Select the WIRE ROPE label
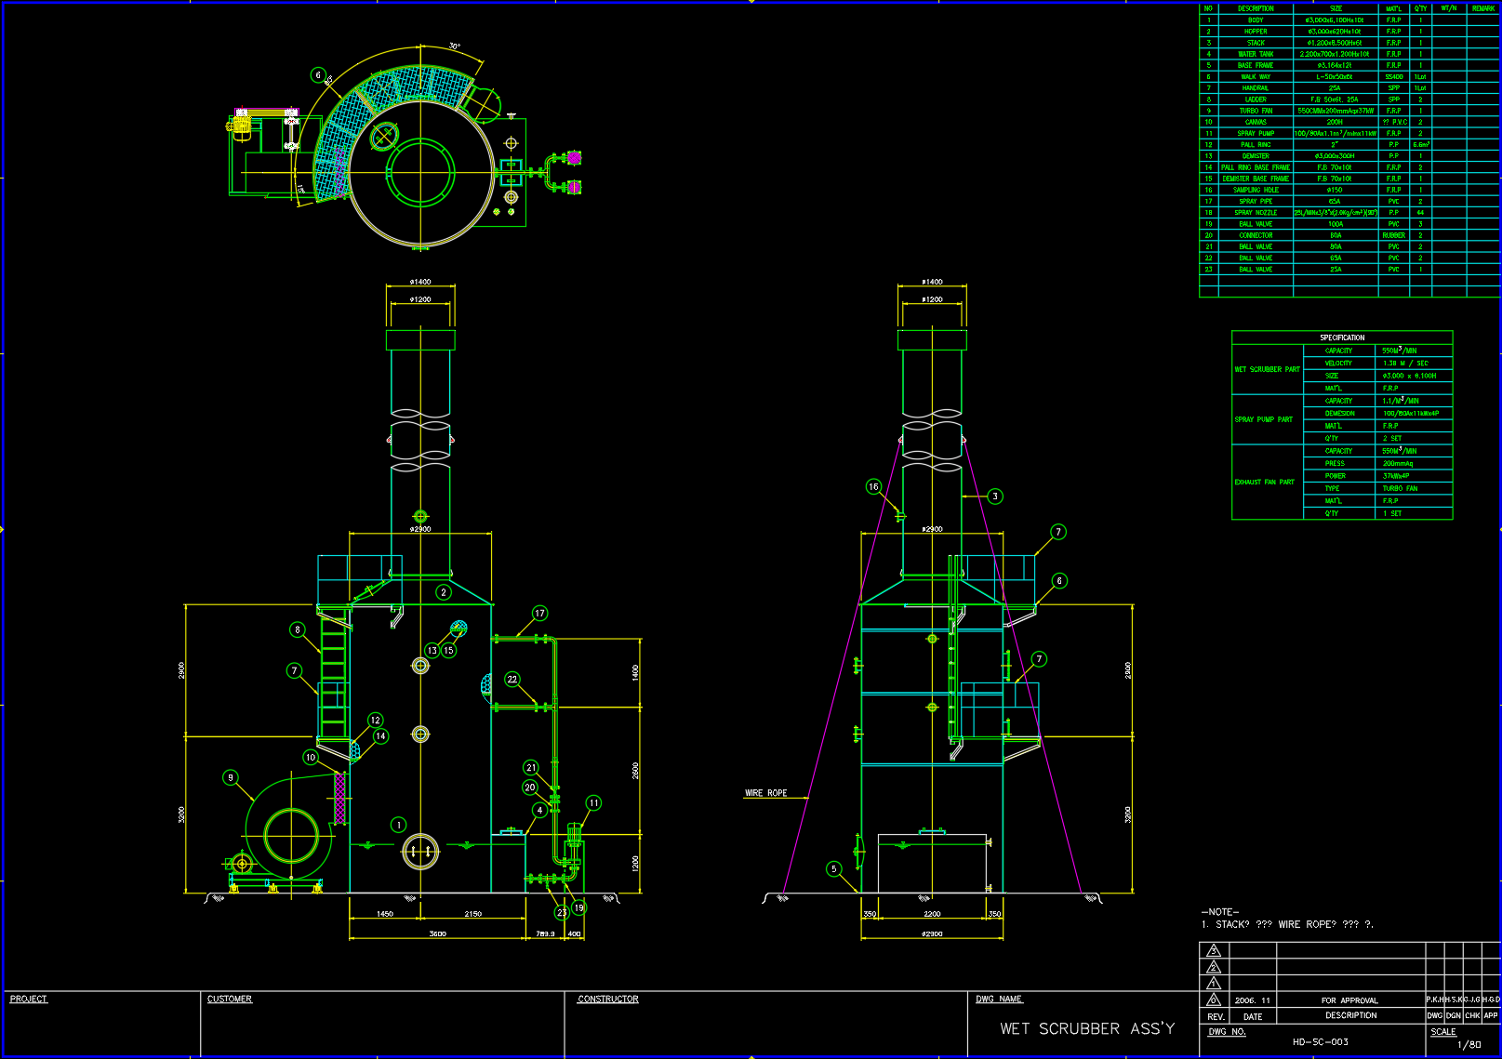This screenshot has height=1059, width=1502. pos(765,793)
